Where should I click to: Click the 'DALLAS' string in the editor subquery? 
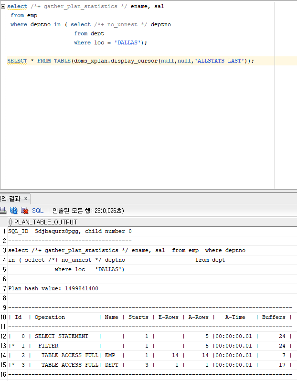(127, 43)
